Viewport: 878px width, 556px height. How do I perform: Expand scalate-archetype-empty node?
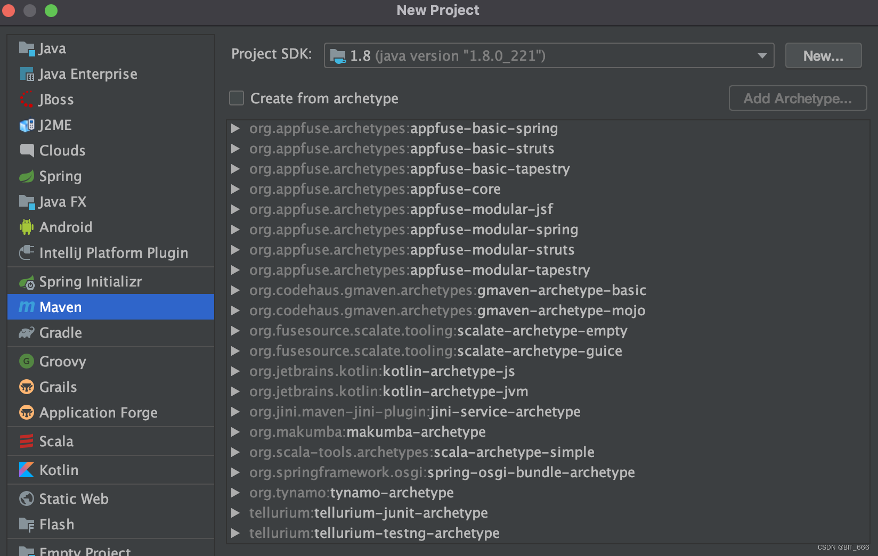[x=235, y=331]
